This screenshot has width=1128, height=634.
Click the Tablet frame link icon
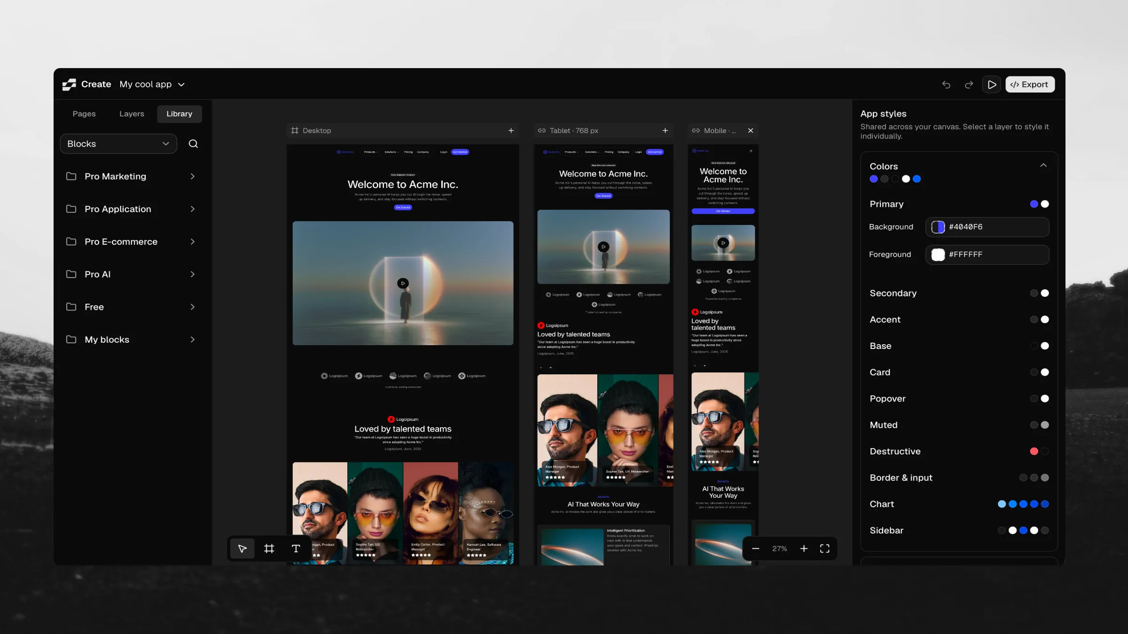pos(542,131)
